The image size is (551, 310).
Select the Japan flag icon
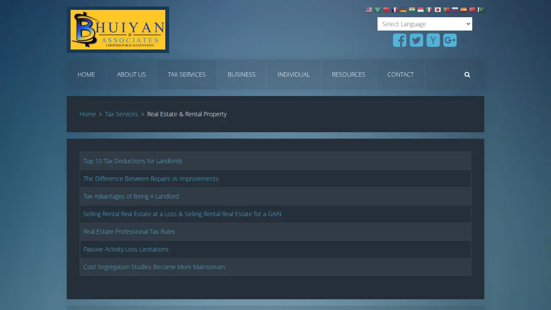point(438,9)
